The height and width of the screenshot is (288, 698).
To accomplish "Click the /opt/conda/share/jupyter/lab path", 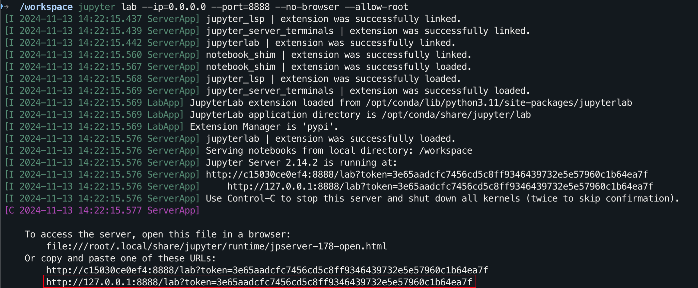I will coord(456,114).
